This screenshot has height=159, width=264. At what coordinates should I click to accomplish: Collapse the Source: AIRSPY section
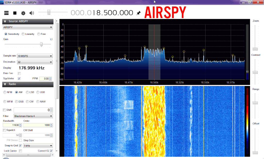pyautogui.click(x=5, y=21)
